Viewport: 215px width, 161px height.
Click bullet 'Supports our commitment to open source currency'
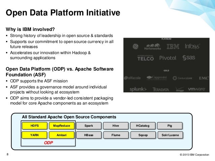tap(62, 44)
